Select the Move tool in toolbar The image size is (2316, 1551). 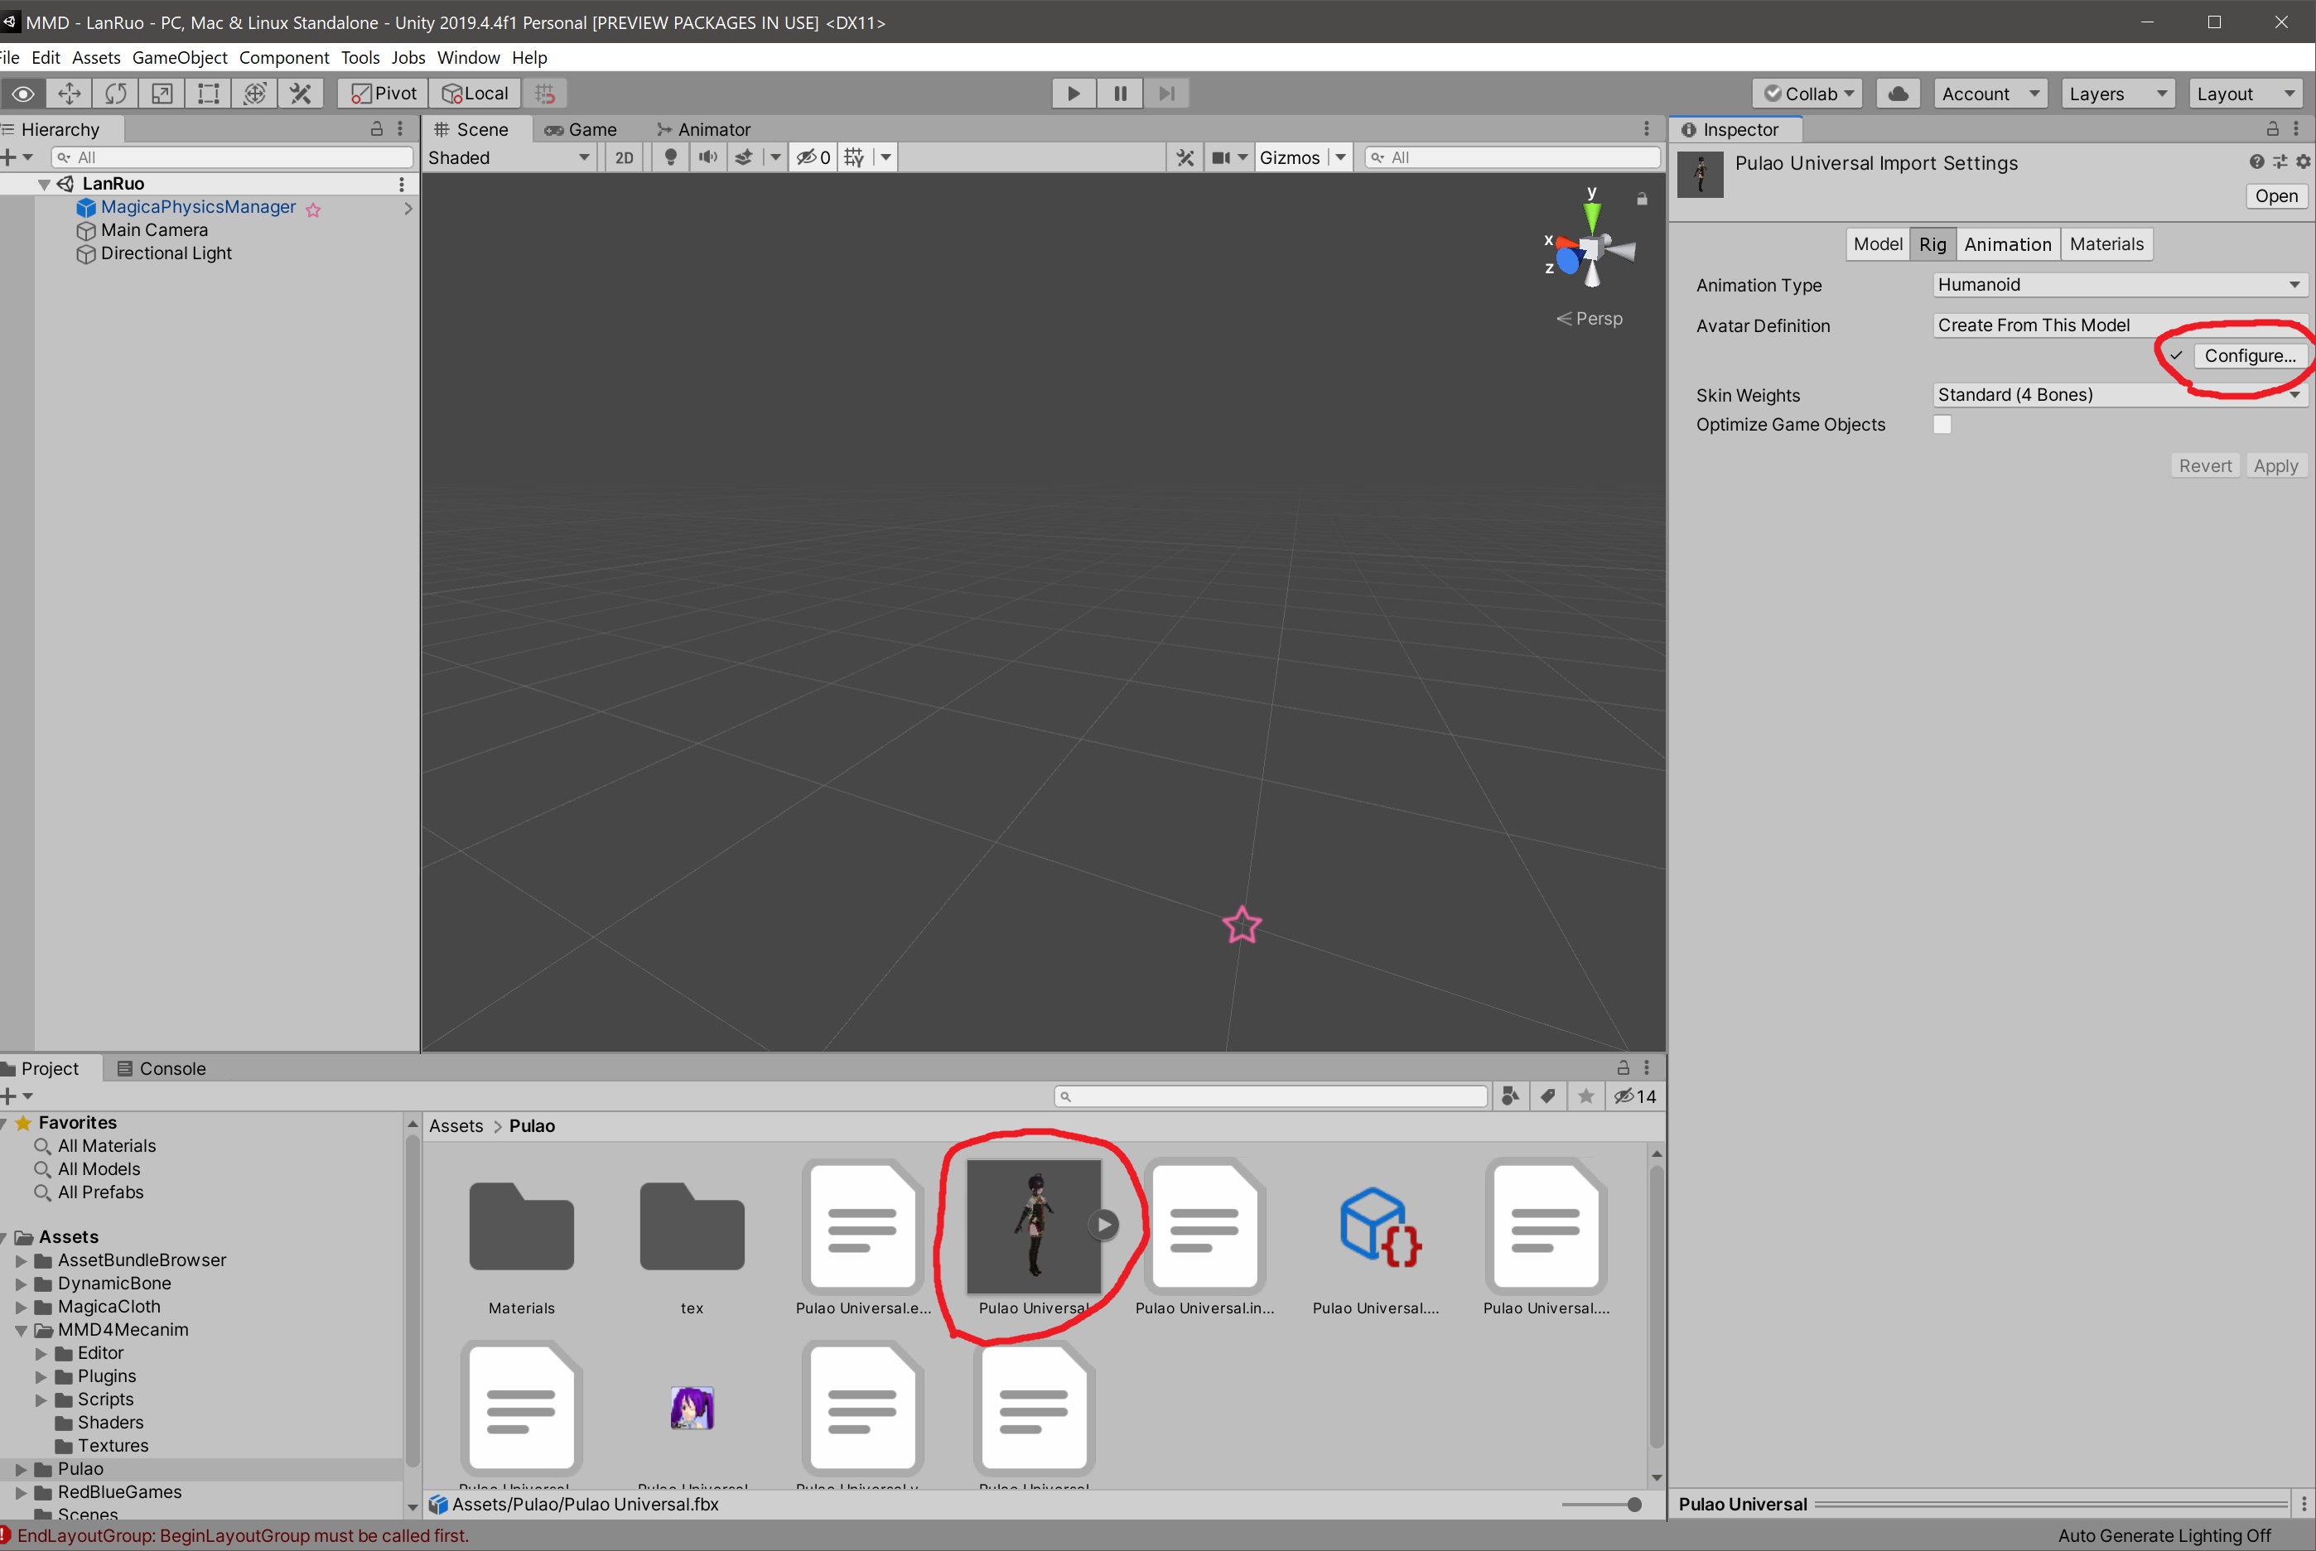click(x=70, y=93)
